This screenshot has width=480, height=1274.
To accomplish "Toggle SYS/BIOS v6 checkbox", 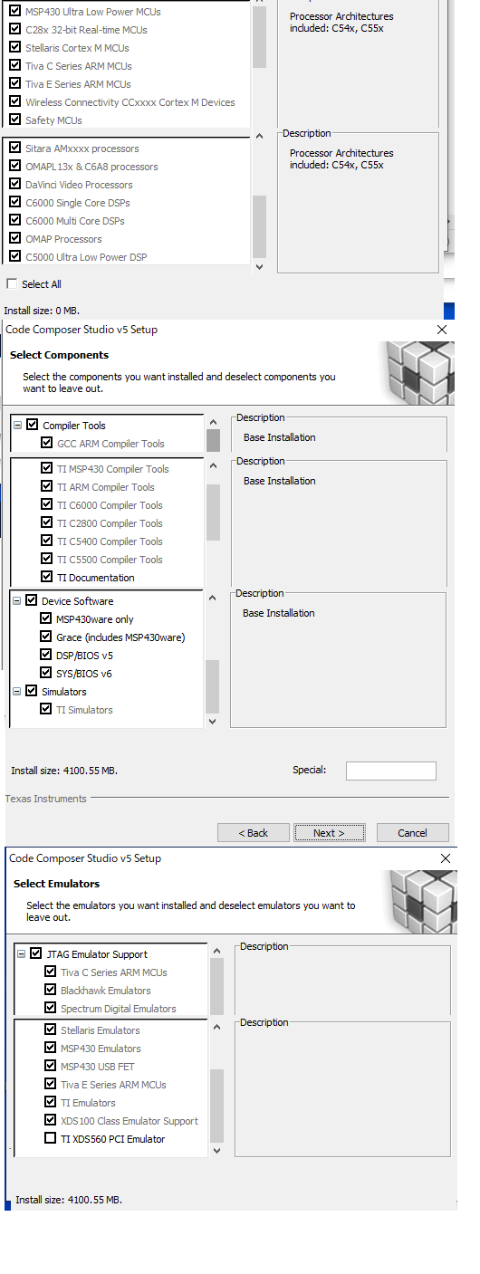I will click(x=46, y=673).
